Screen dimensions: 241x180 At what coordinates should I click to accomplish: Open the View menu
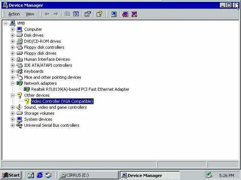[30, 14]
